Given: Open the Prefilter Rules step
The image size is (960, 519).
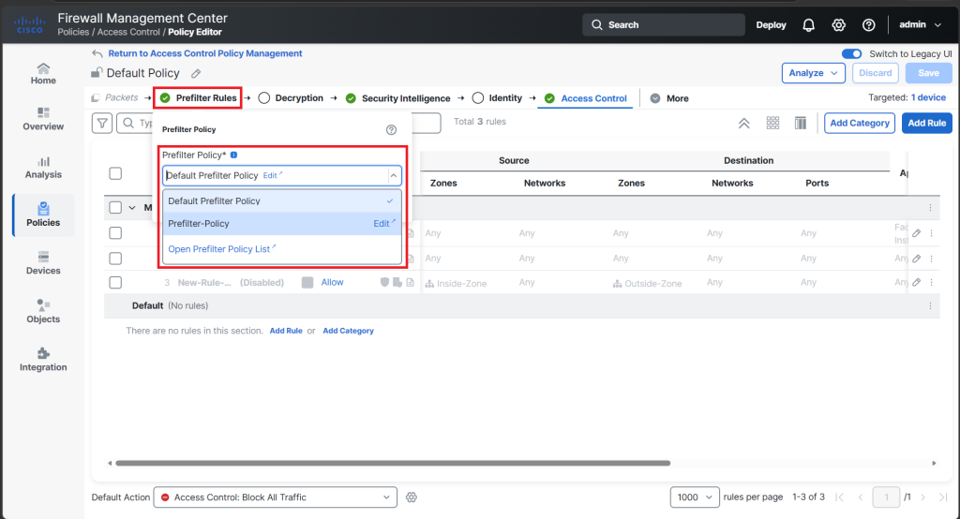Looking at the screenshot, I should coord(199,98).
